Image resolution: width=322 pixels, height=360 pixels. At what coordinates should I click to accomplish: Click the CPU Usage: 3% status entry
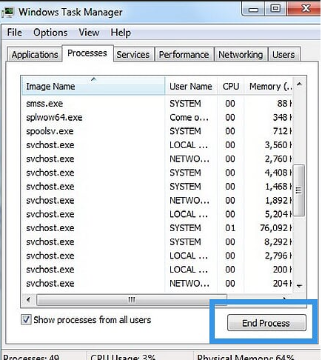123,356
